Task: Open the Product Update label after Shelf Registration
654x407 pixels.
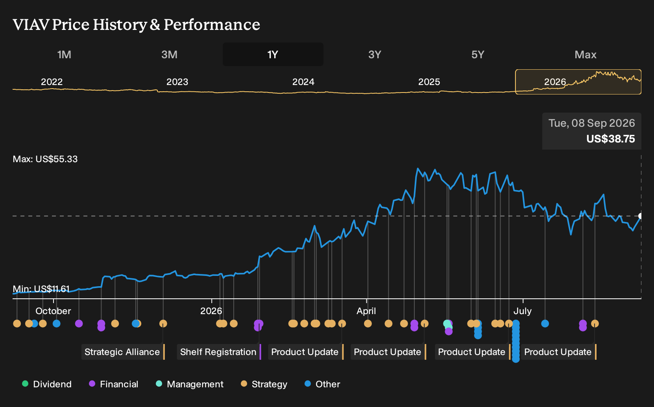Action: tap(306, 352)
